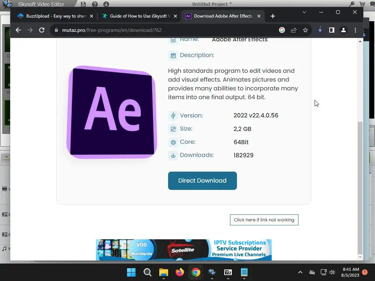Bookmark this page with the star icon
Image resolution: width=375 pixels, height=281 pixels.
point(305,30)
